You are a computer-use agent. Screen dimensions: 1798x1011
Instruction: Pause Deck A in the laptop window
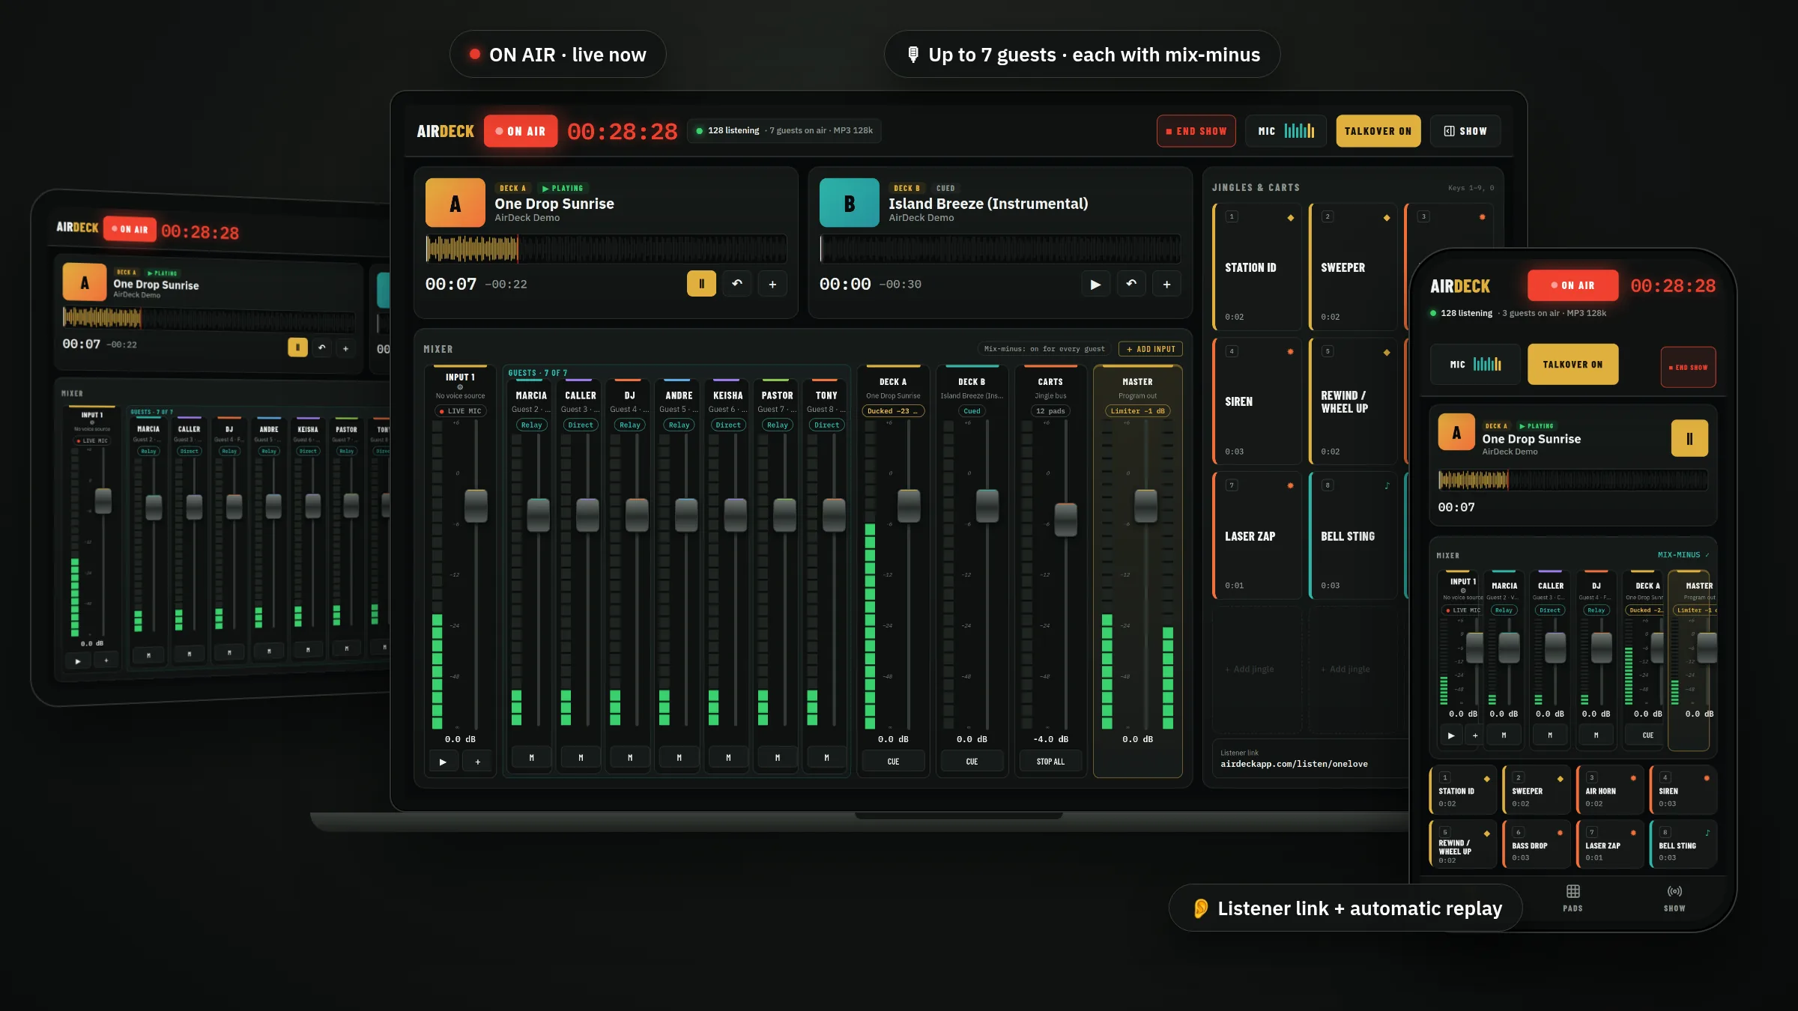tap(701, 284)
